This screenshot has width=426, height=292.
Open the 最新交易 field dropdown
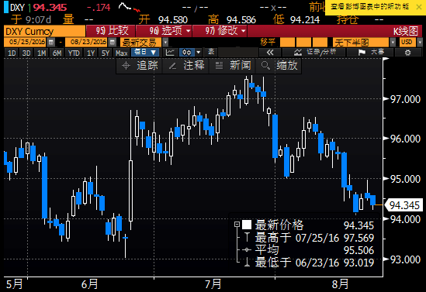165,43
